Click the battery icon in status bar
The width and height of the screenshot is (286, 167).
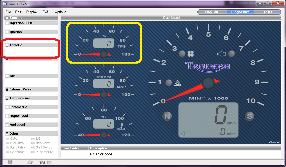tap(10, 162)
